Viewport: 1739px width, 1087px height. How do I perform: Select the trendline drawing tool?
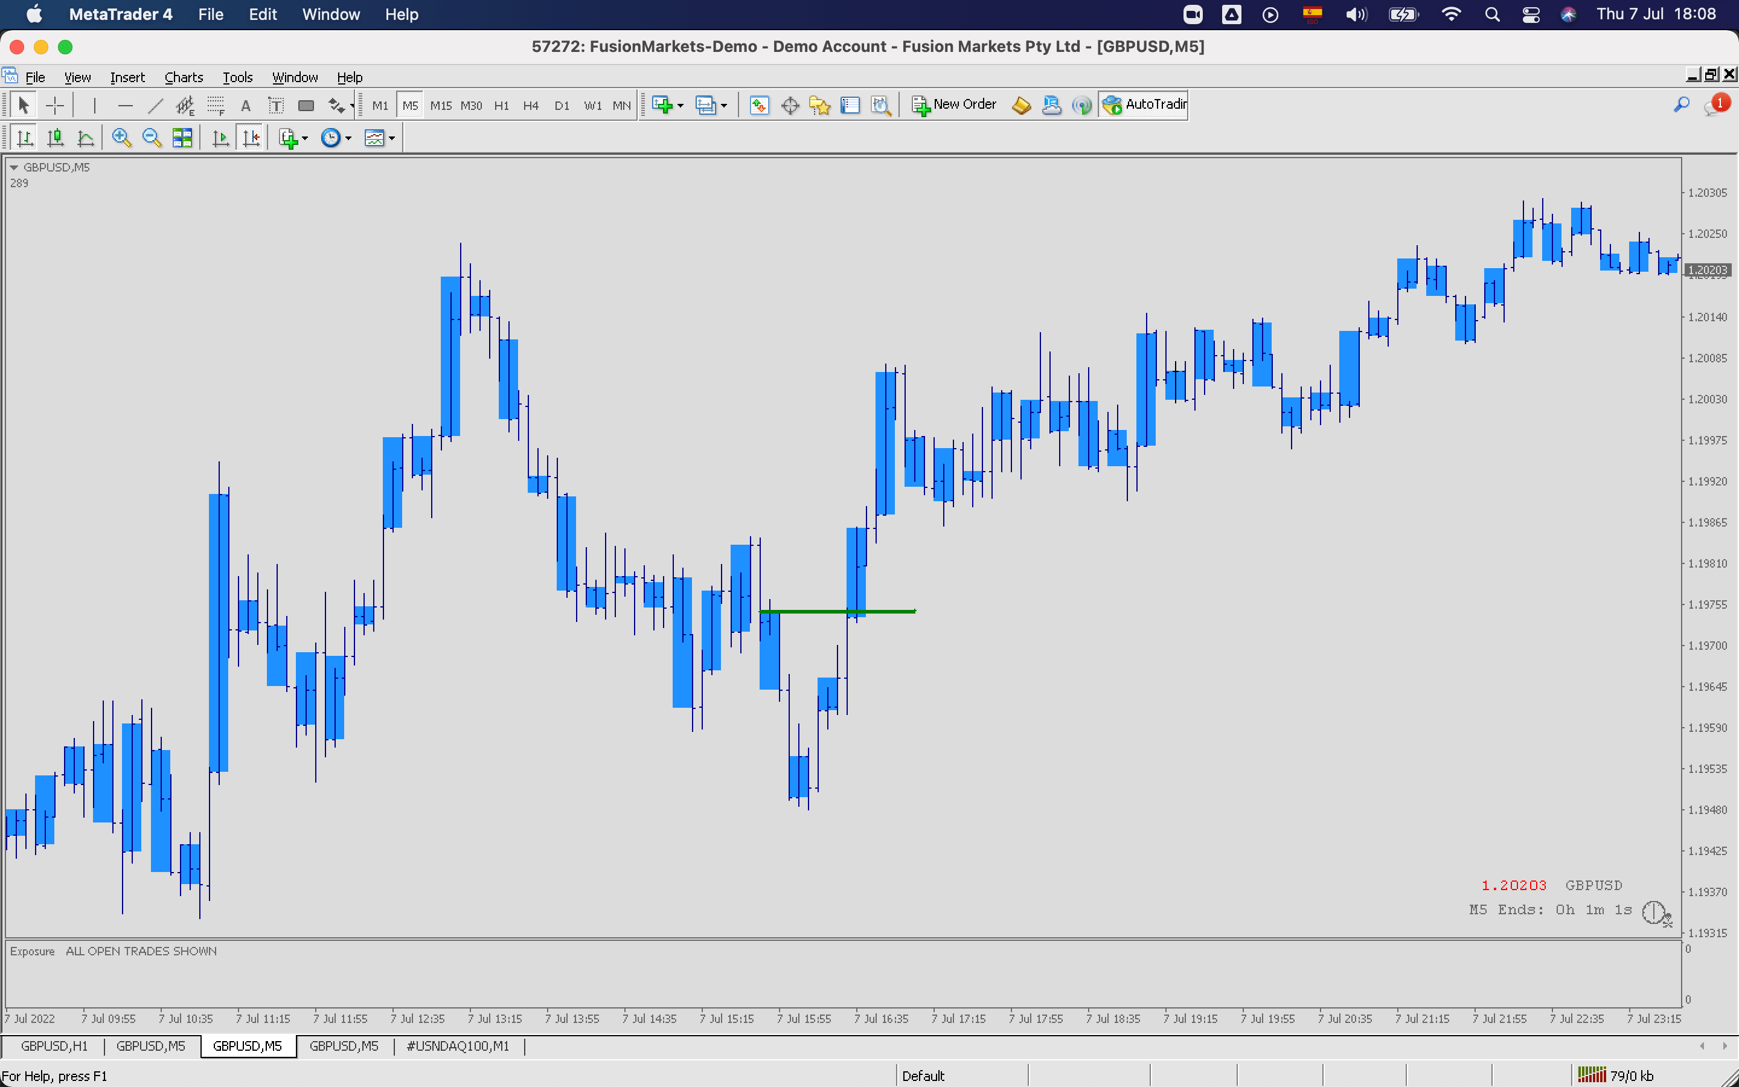pyautogui.click(x=155, y=106)
